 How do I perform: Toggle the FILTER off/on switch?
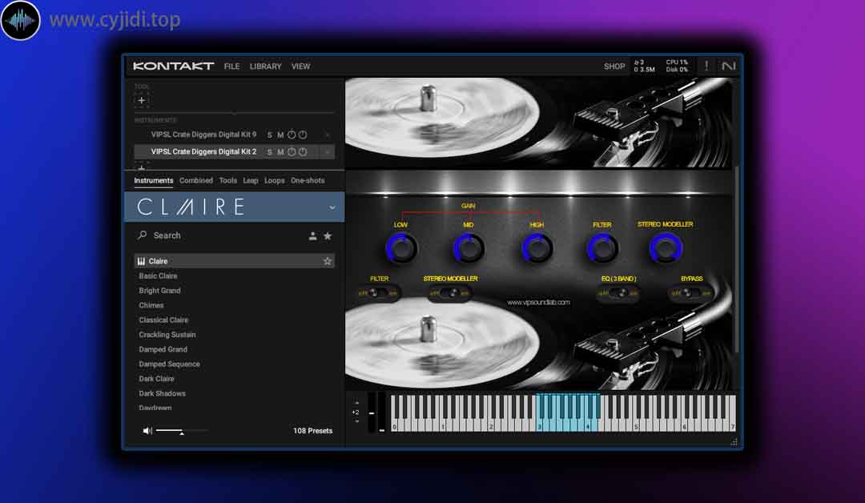[x=378, y=293]
